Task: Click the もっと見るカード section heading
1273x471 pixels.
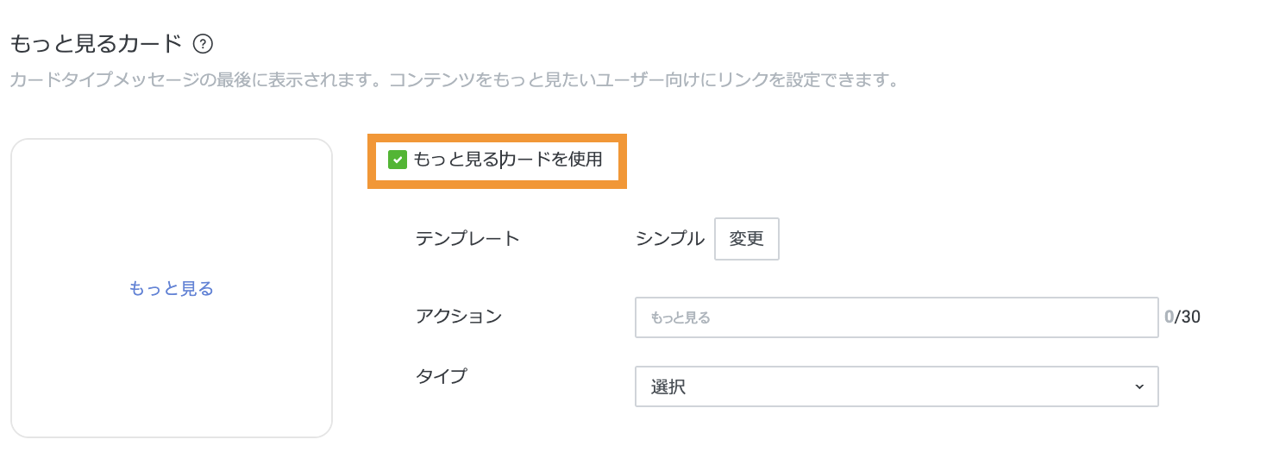Action: coord(96,43)
